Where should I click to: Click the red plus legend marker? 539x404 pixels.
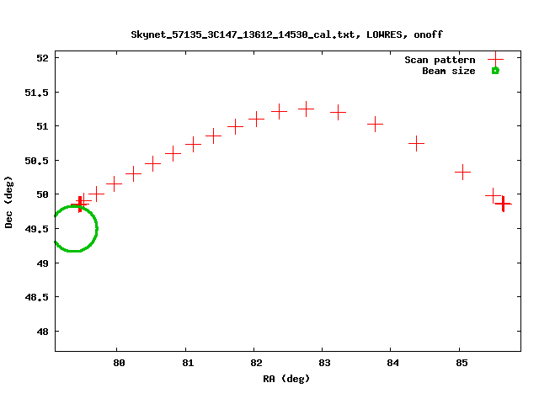click(x=495, y=59)
